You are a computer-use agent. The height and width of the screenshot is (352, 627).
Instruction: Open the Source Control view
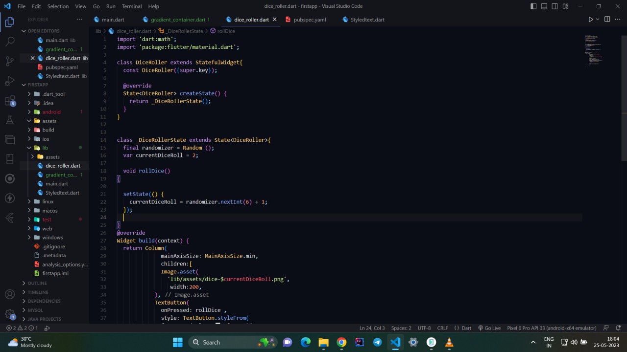(10, 61)
